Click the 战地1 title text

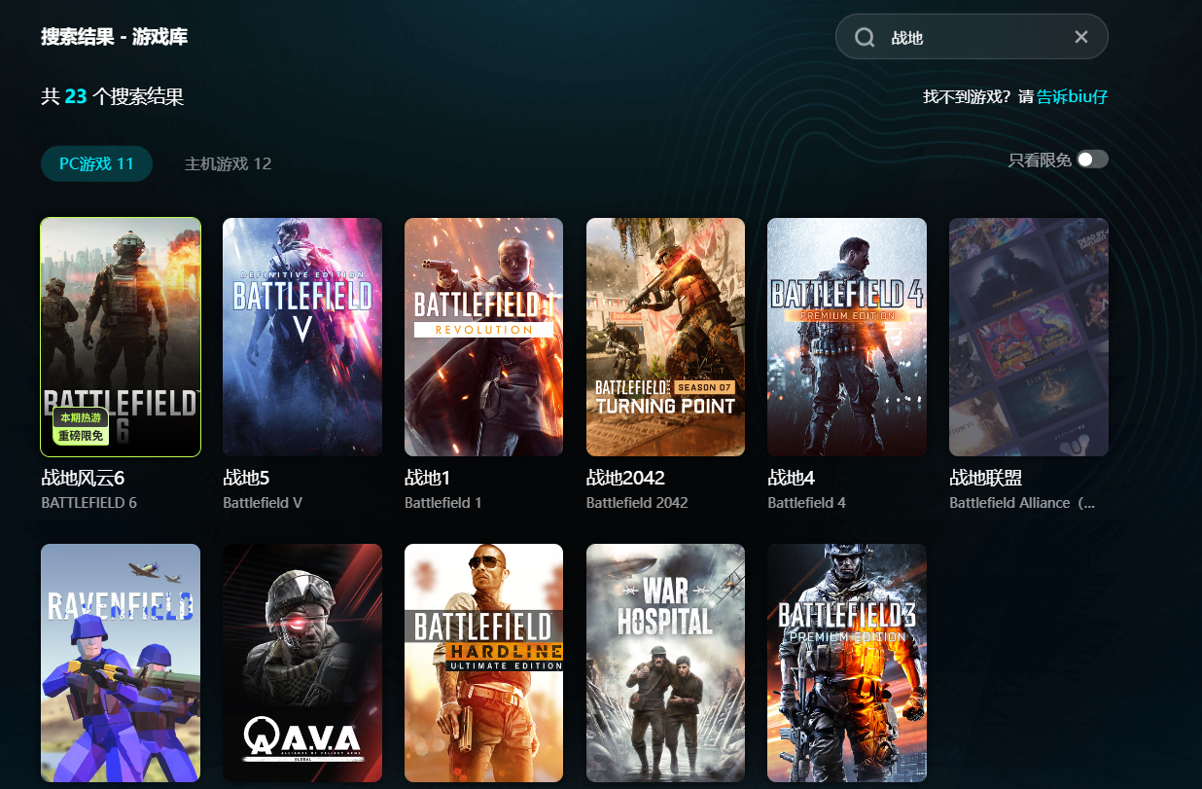(x=427, y=478)
